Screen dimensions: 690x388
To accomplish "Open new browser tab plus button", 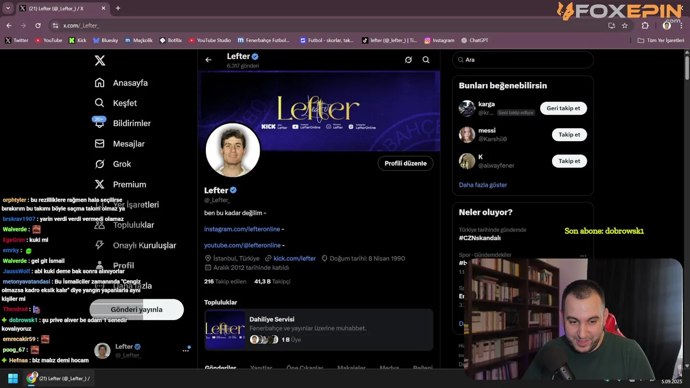I will (118, 8).
